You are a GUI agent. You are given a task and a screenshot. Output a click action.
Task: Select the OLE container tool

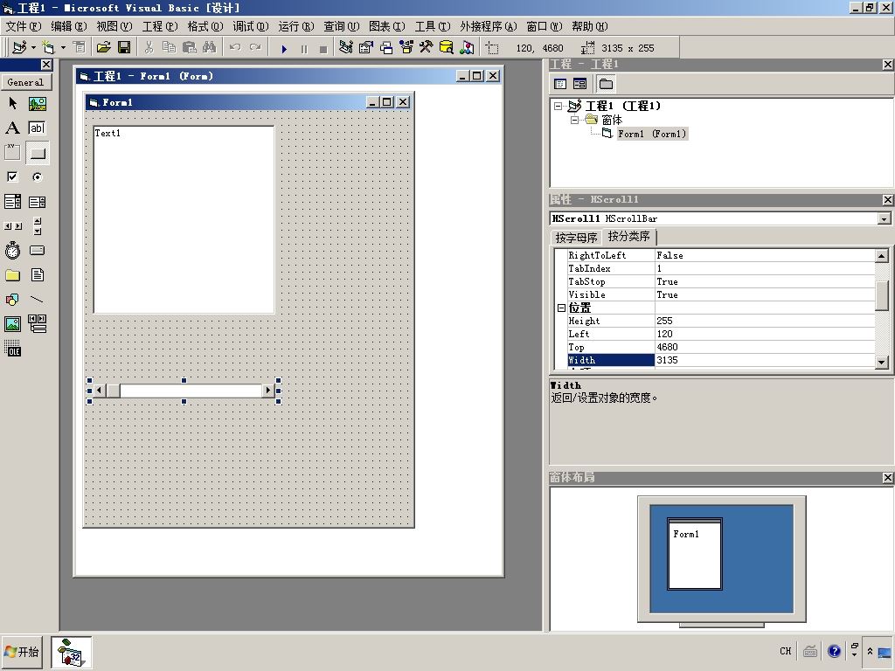pos(12,349)
